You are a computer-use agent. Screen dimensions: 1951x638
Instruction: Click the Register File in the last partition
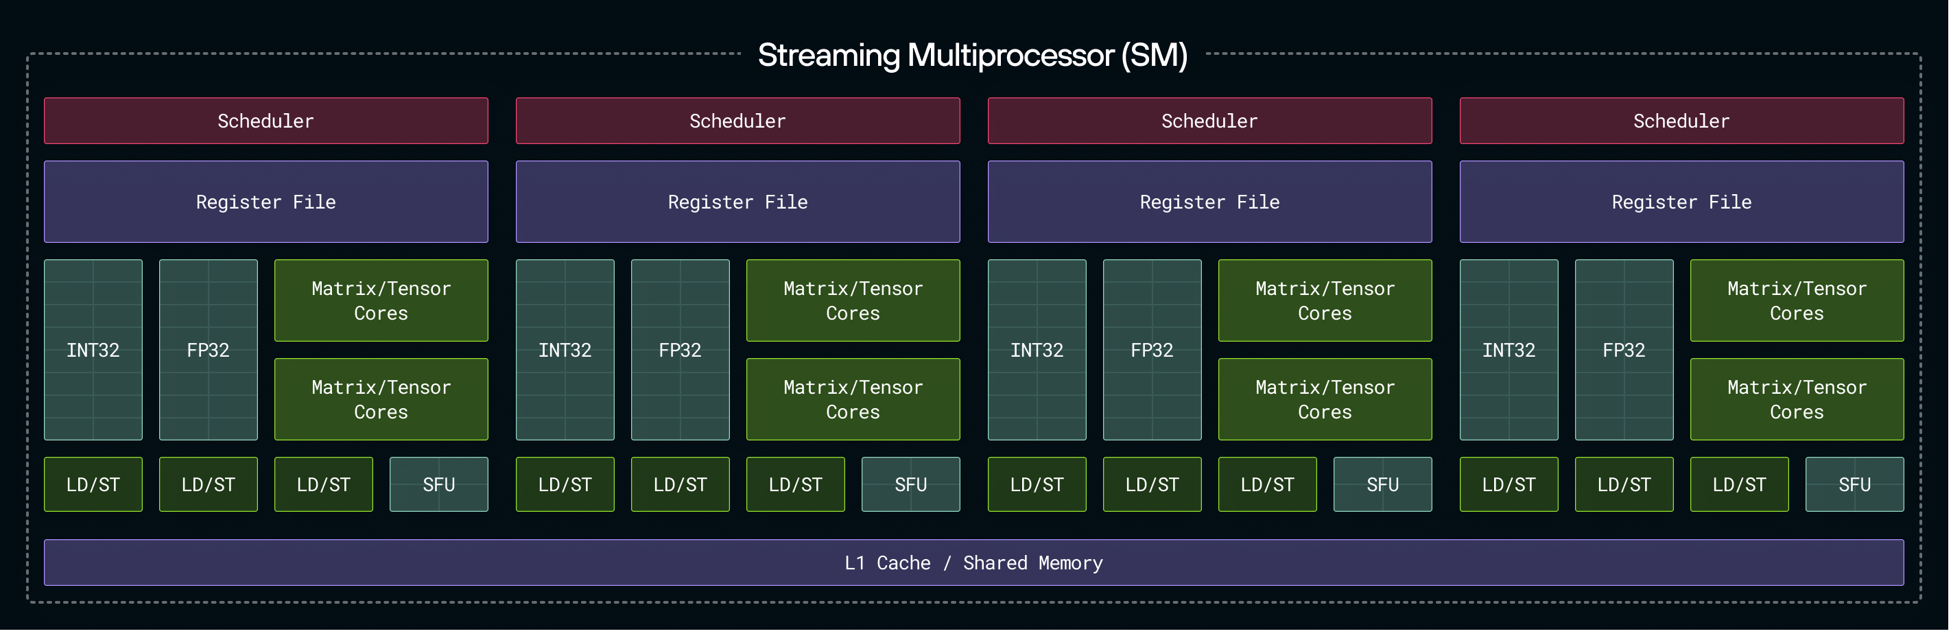pyautogui.click(x=1681, y=202)
